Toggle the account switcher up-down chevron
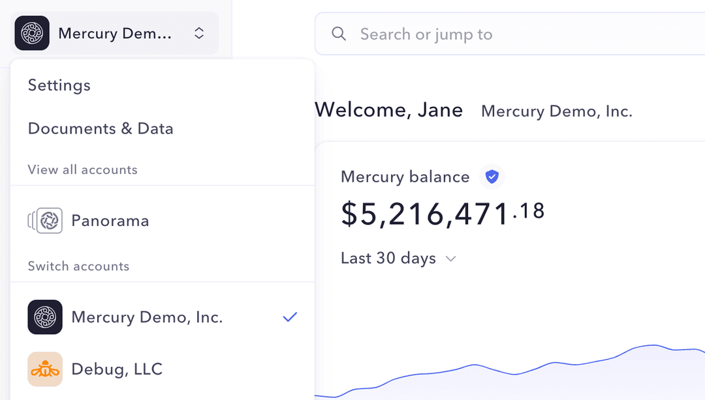 click(199, 33)
